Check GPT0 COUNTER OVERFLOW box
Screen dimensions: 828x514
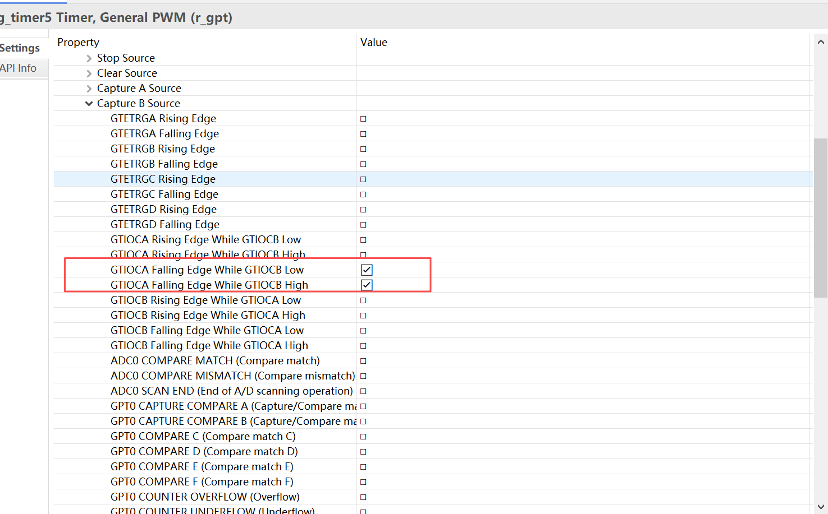pyautogui.click(x=363, y=497)
